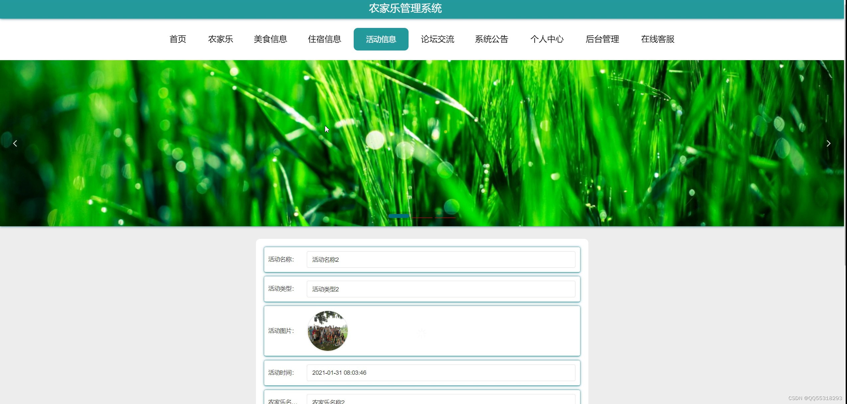Open 个人中心 personal center
Viewport: 847px width, 404px height.
[547, 39]
